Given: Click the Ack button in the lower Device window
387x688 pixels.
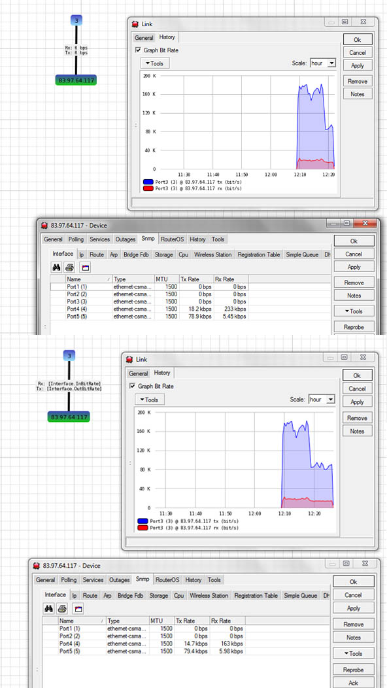Looking at the screenshot, I should point(353,683).
